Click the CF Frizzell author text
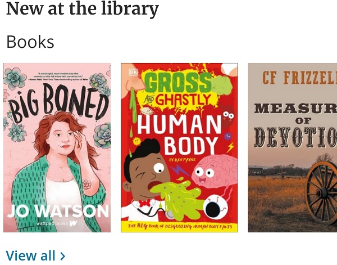337x265 pixels. (x=299, y=78)
